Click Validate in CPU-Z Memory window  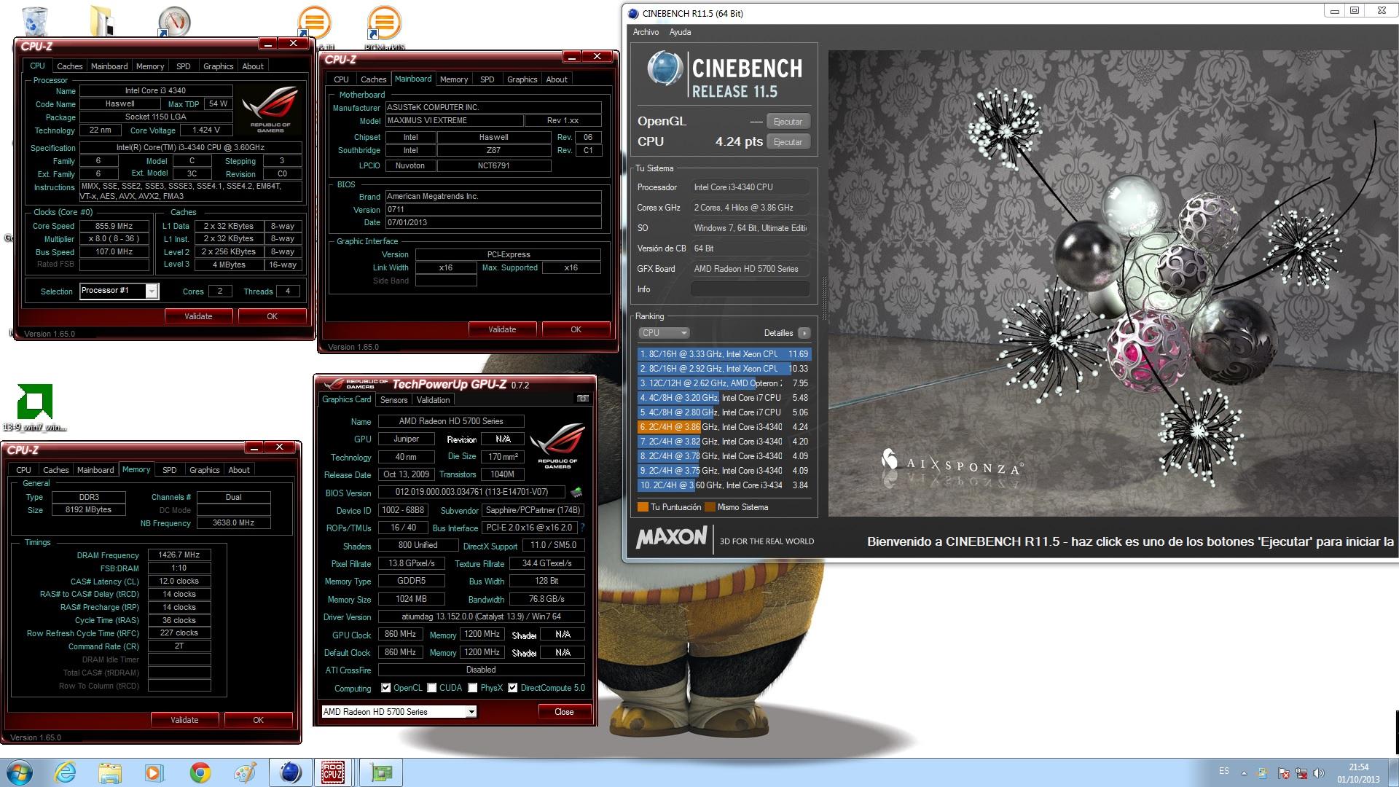click(x=184, y=720)
